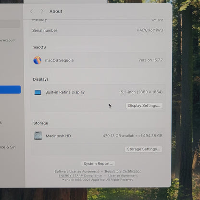Open the Software License Agreement link
Screen dimensions: 200x200
(77, 171)
